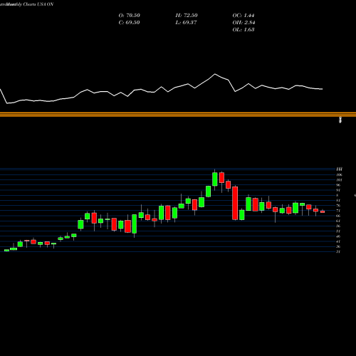Click the 61 price axis label

click(338, 221)
